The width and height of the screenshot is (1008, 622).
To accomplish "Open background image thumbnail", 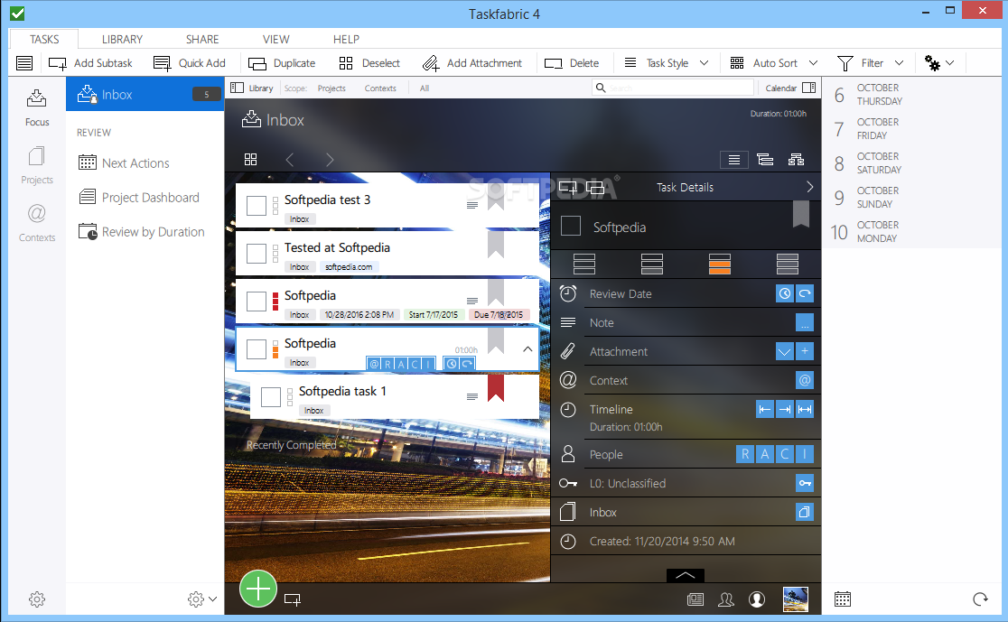I will coord(795,599).
